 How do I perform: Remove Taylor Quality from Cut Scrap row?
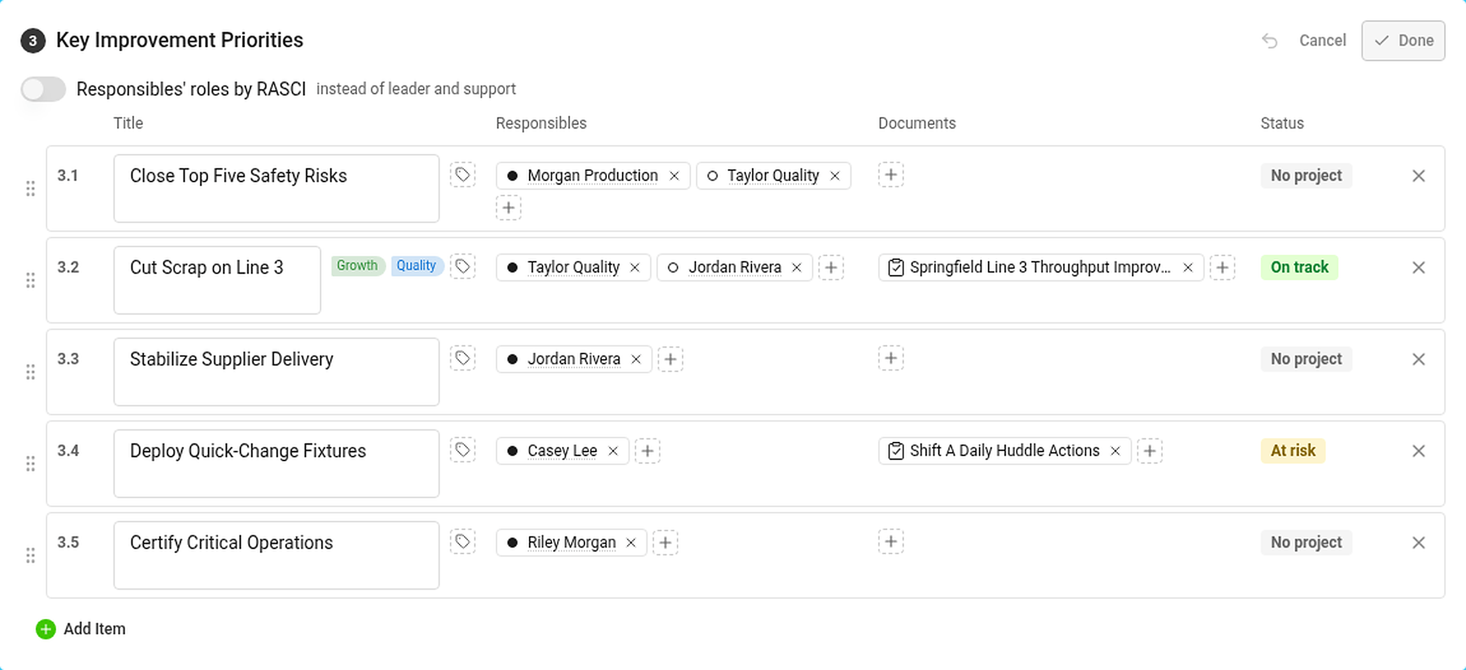coord(635,267)
